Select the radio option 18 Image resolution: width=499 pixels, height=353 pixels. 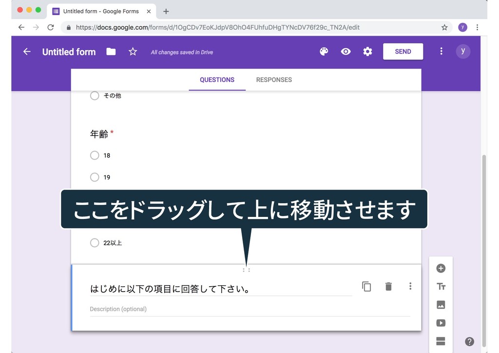click(95, 156)
